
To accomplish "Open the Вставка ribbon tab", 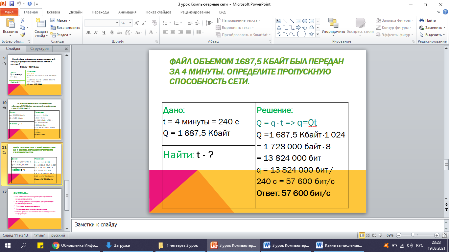I will pyautogui.click(x=53, y=12).
